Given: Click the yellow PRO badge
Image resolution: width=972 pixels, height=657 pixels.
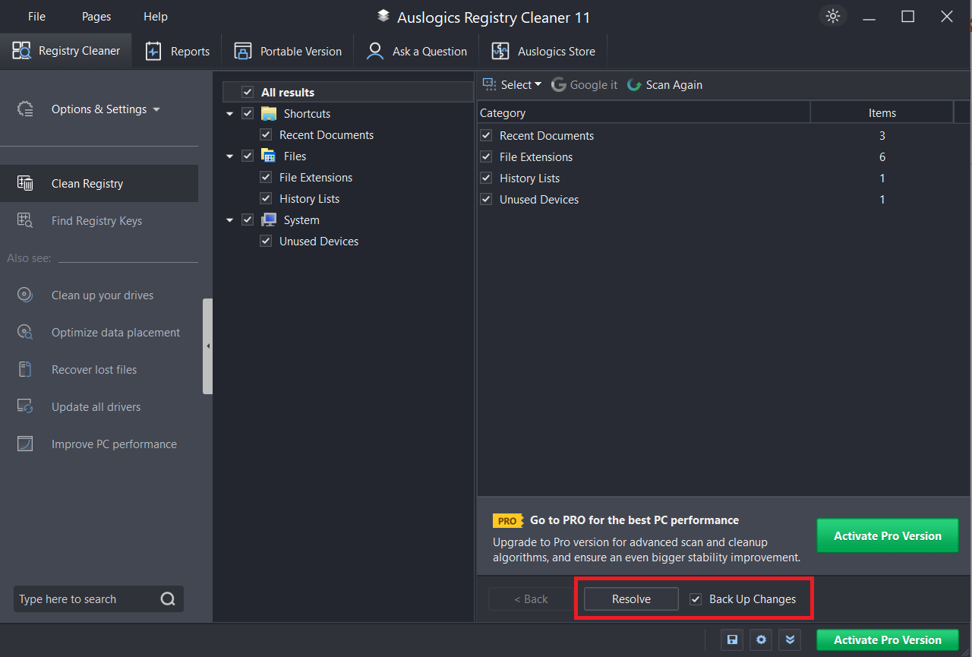Looking at the screenshot, I should click(x=508, y=521).
